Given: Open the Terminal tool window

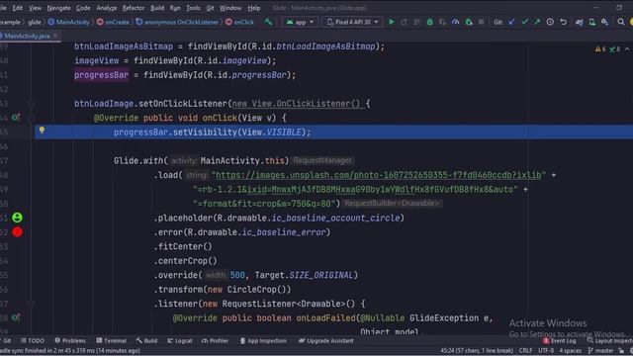Looking at the screenshot, I should coord(112,340).
